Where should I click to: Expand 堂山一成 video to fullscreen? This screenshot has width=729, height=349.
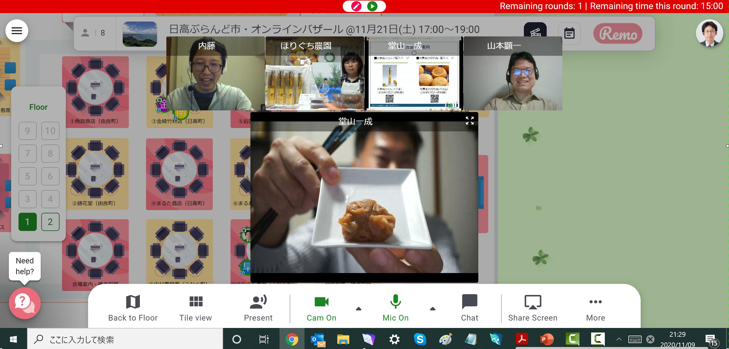(x=469, y=121)
